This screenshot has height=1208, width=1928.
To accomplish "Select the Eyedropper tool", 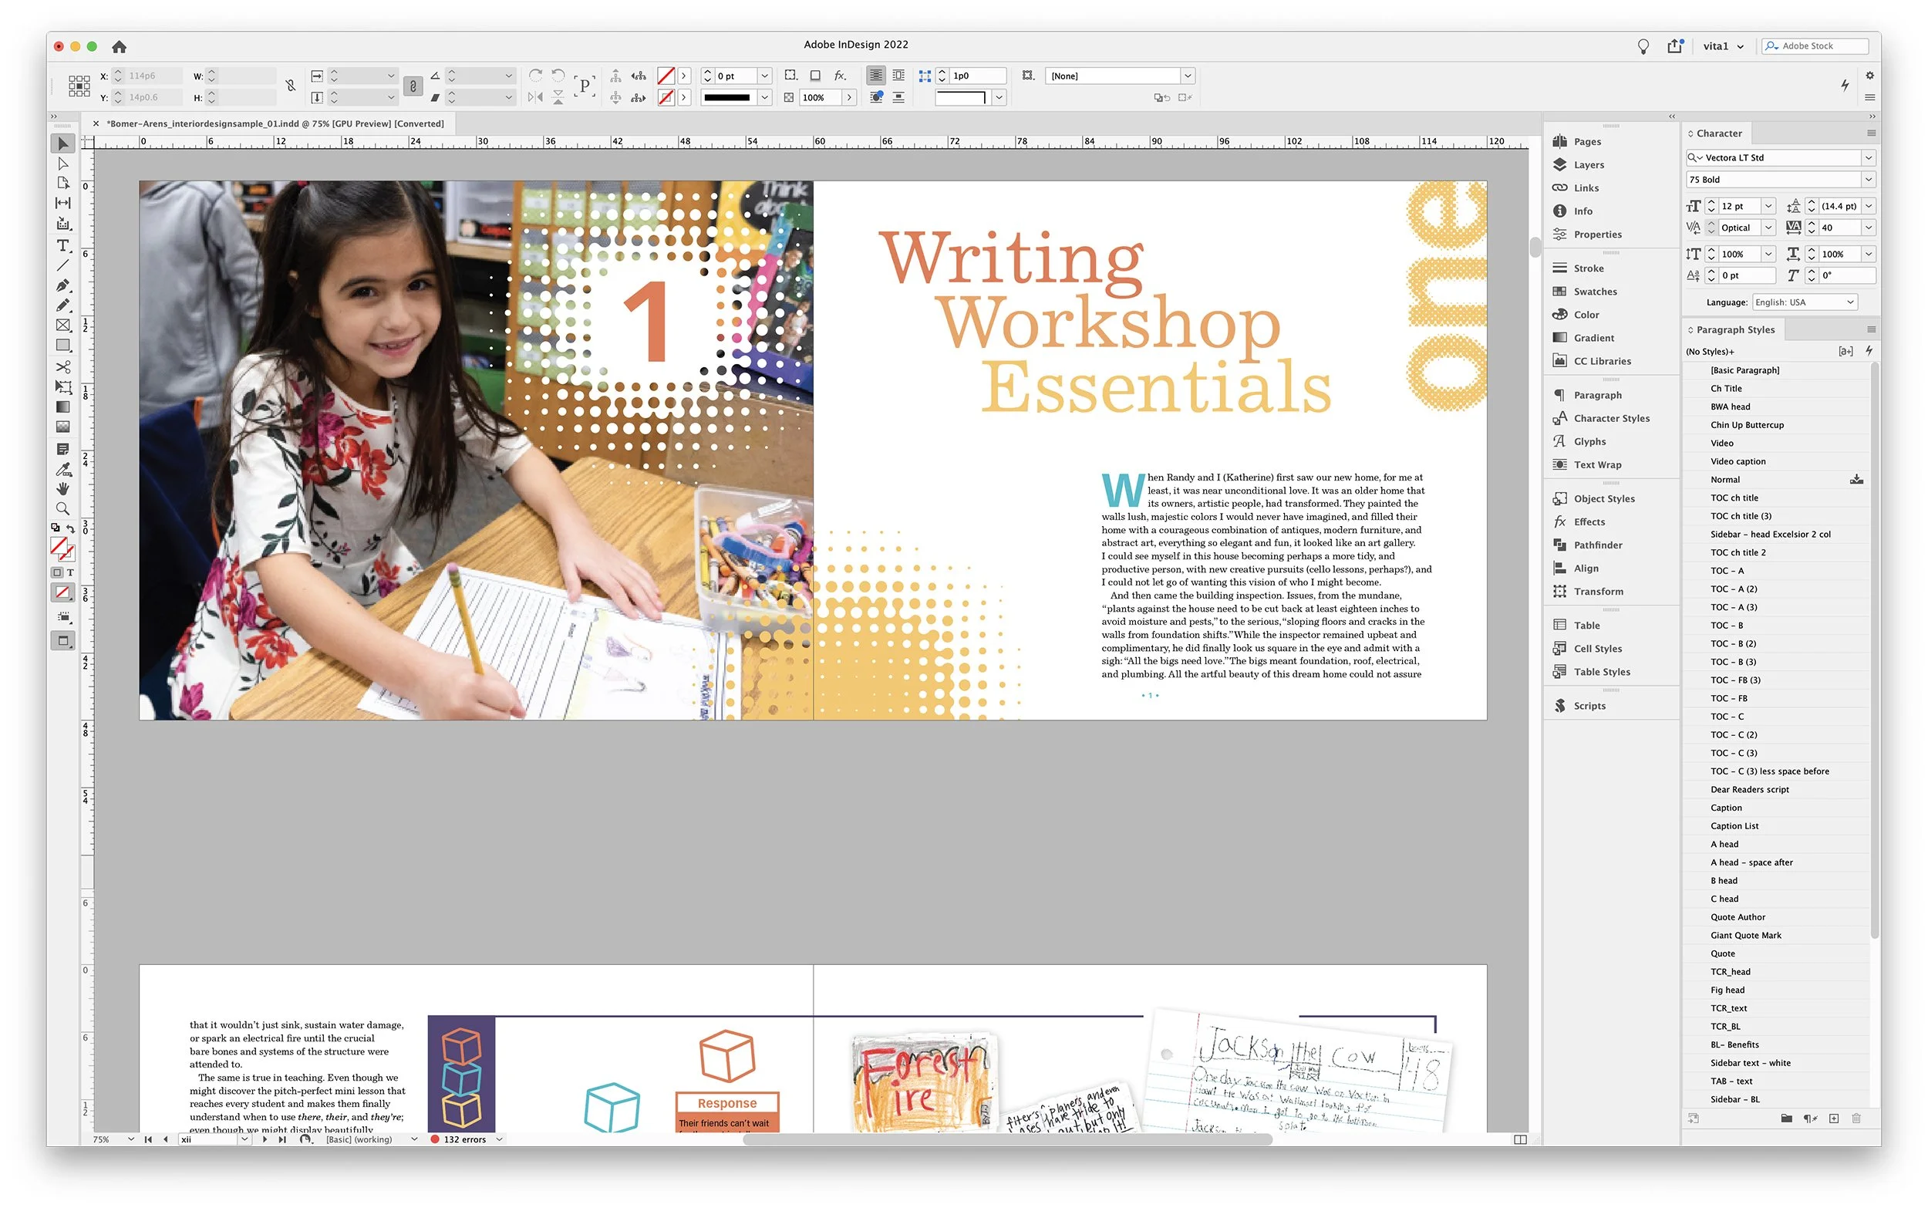I will pyautogui.click(x=63, y=469).
